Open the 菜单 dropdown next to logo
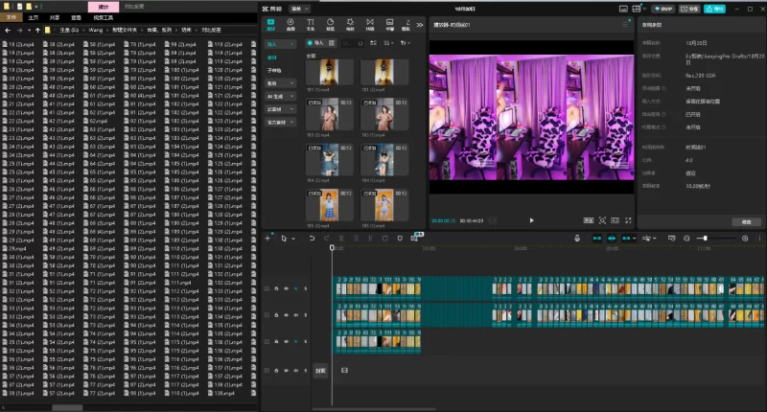 click(x=297, y=8)
